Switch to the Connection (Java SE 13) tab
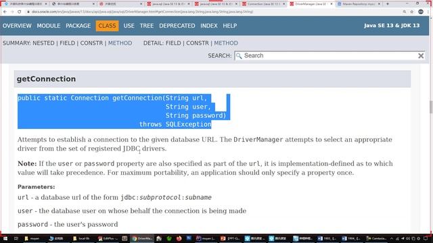 (263, 4)
